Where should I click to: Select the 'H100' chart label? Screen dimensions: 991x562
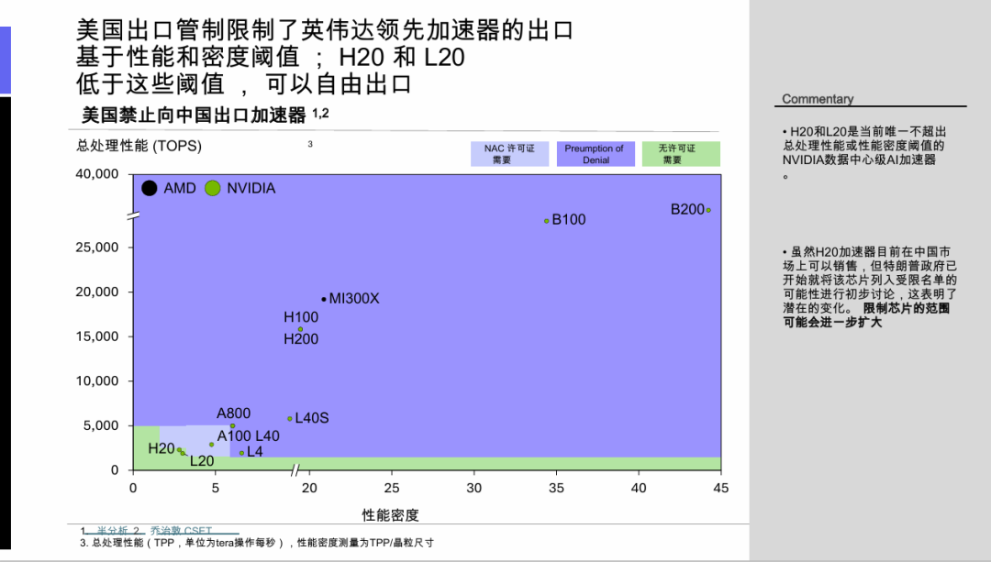click(x=301, y=317)
